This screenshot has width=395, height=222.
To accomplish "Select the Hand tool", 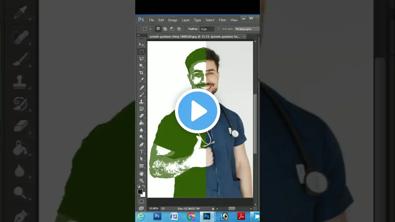I will (141, 174).
